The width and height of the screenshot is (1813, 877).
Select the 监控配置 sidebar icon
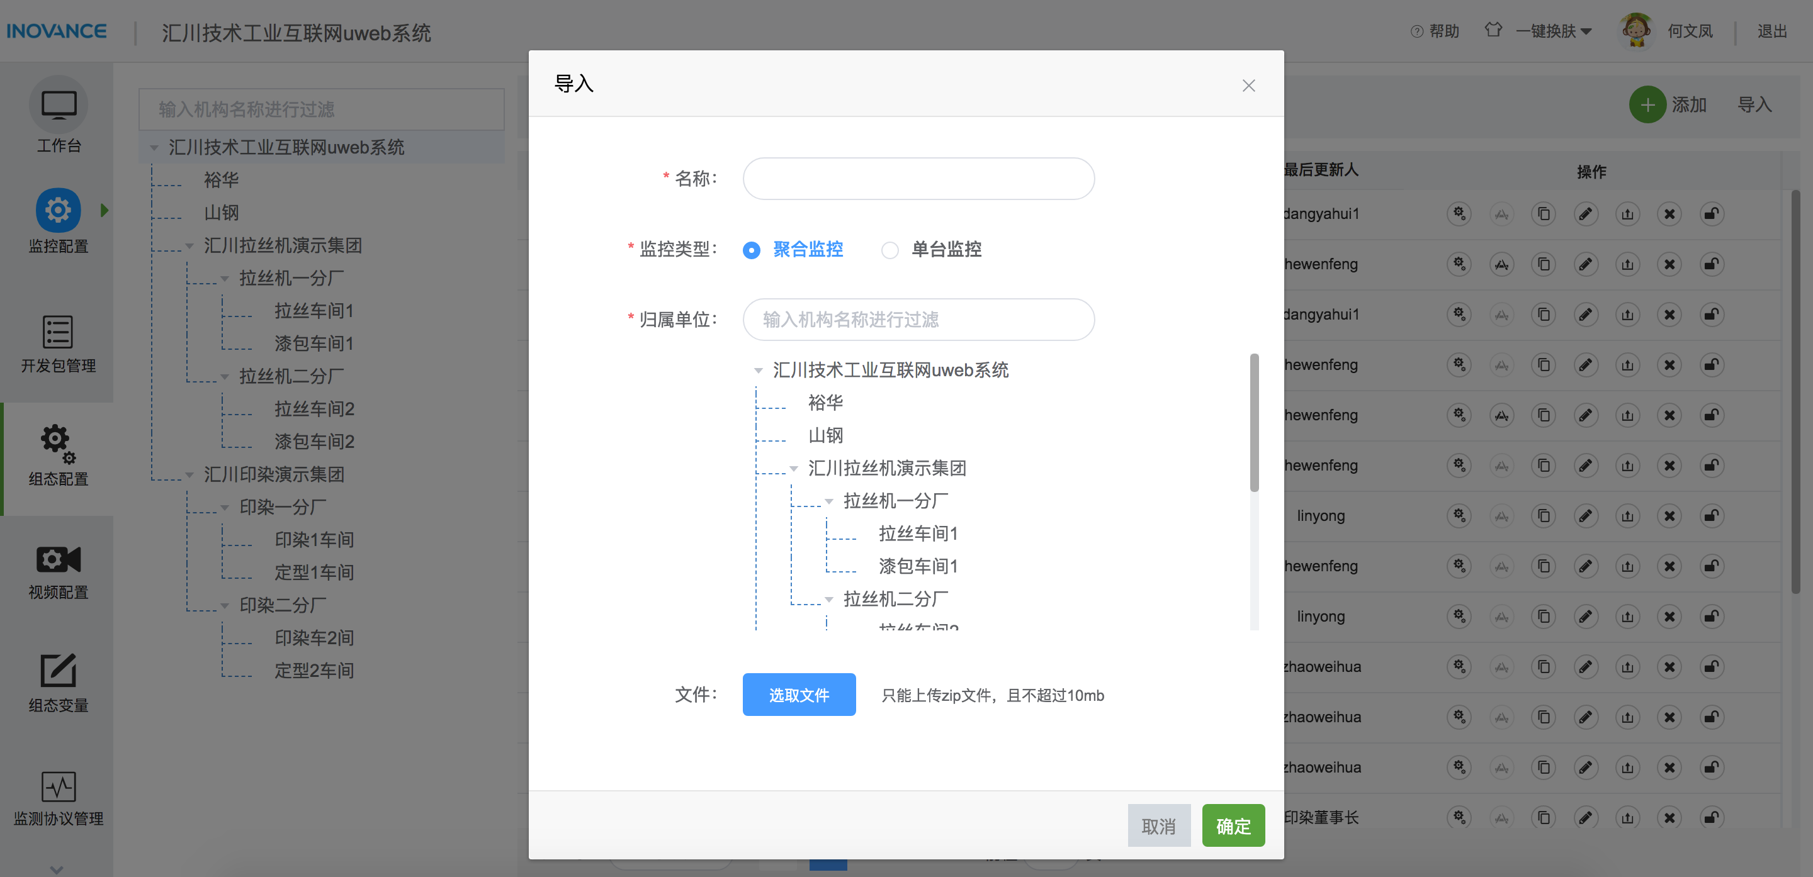click(58, 221)
